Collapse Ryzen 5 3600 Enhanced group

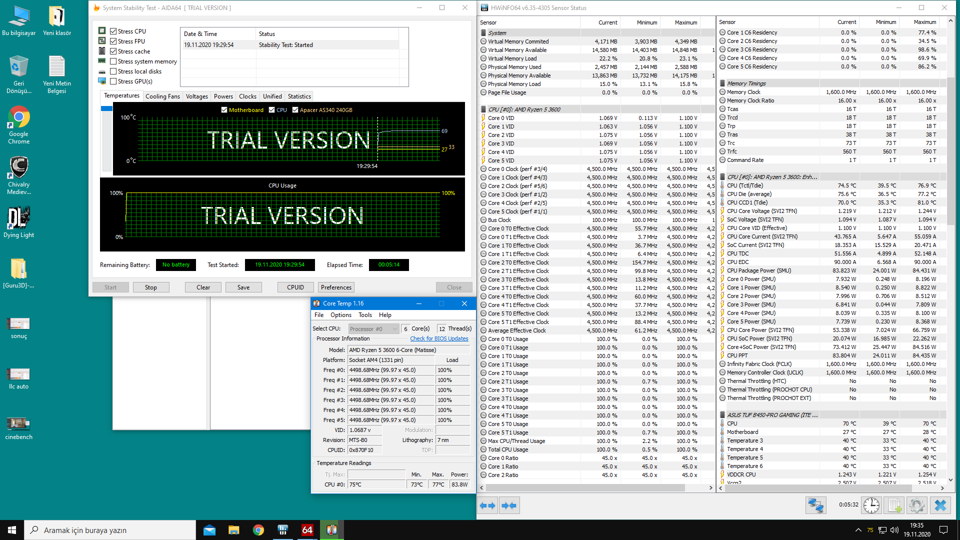click(x=722, y=177)
